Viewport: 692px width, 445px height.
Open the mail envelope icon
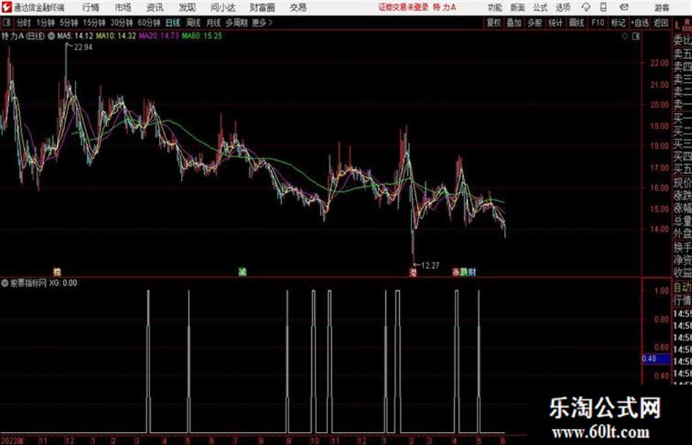[x=624, y=7]
